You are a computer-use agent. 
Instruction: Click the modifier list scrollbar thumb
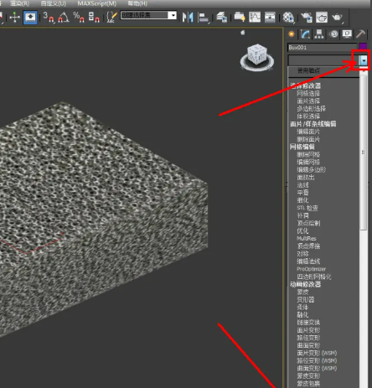click(x=364, y=153)
